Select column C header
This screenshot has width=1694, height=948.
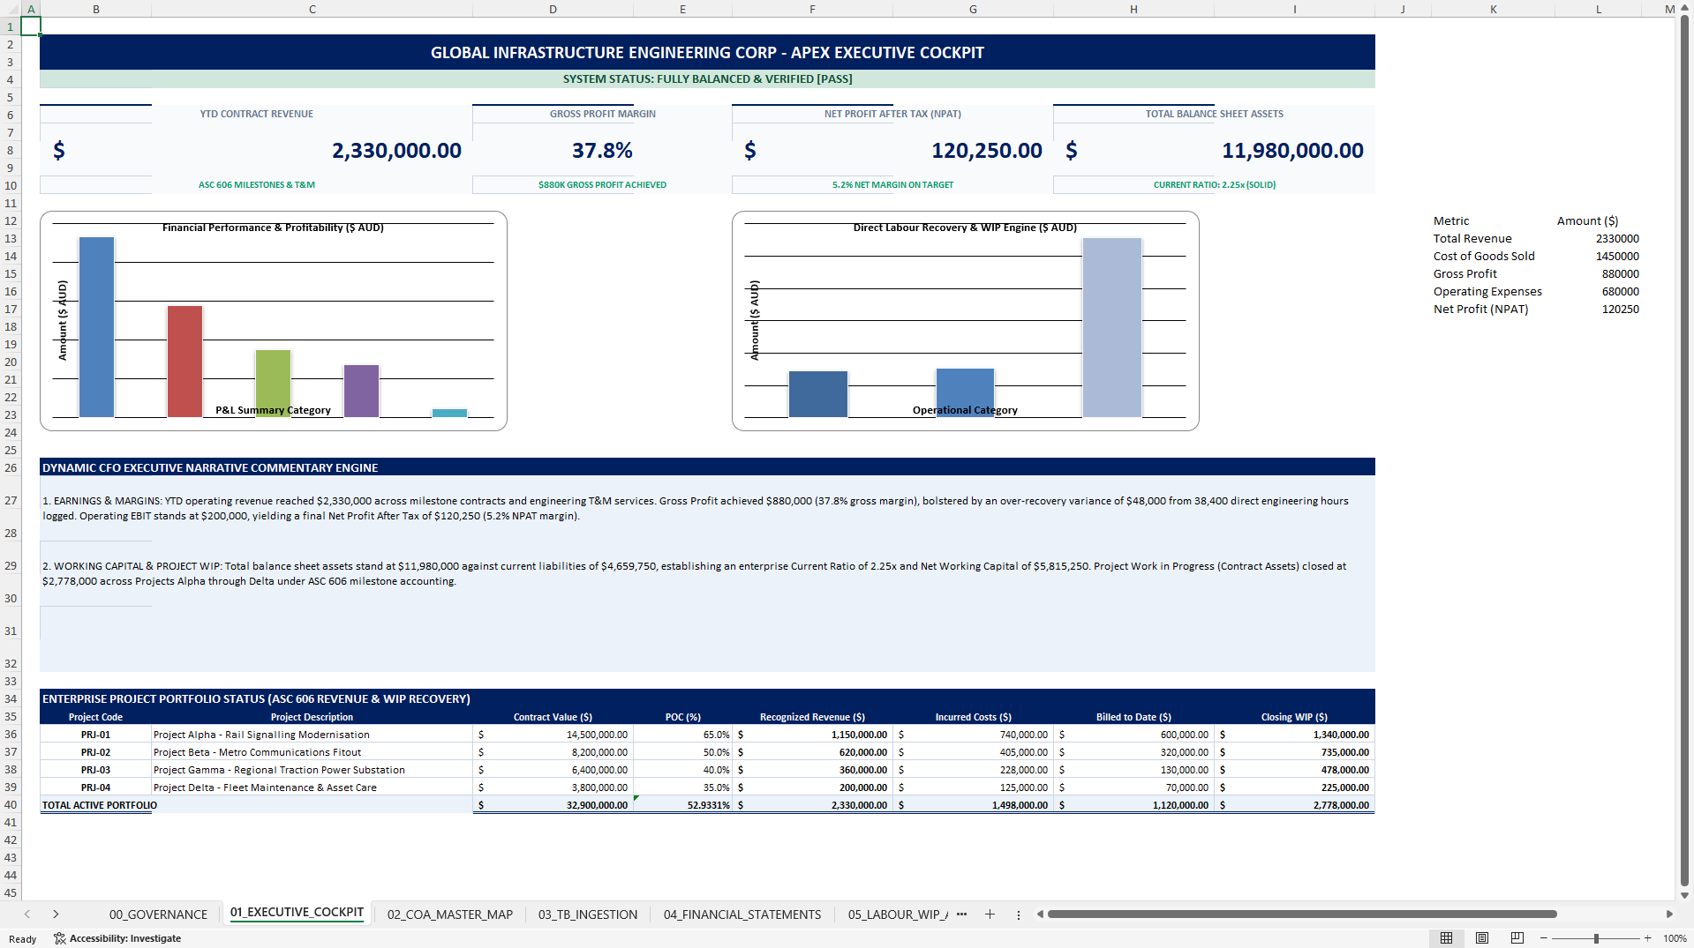[312, 9]
